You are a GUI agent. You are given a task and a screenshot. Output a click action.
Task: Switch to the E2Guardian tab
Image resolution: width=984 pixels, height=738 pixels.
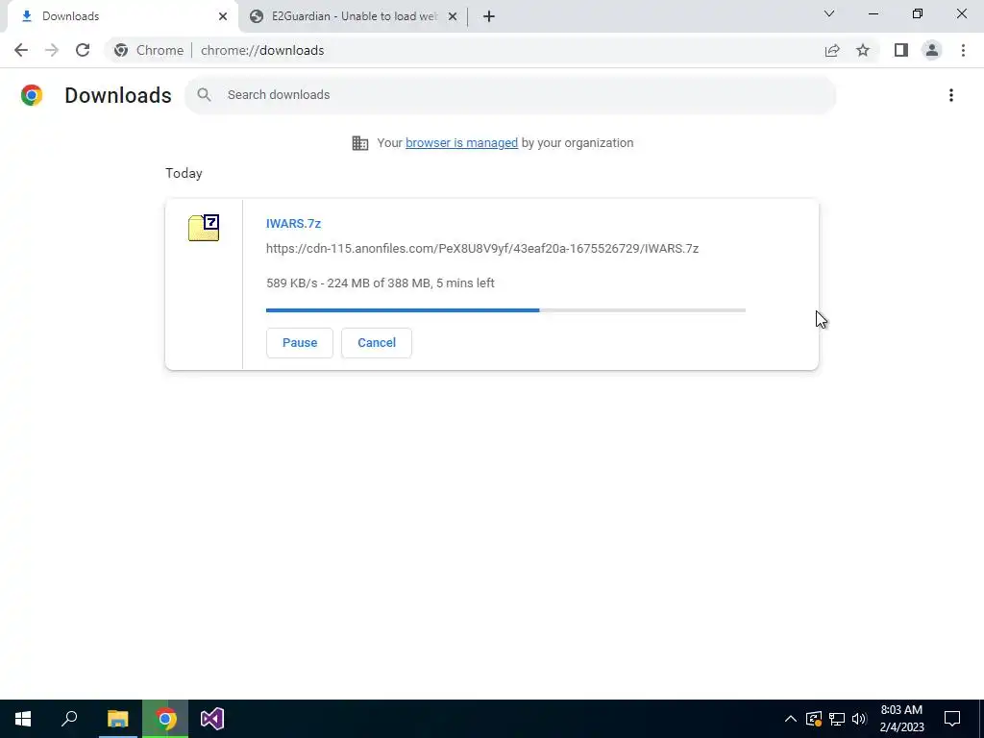[354, 16]
